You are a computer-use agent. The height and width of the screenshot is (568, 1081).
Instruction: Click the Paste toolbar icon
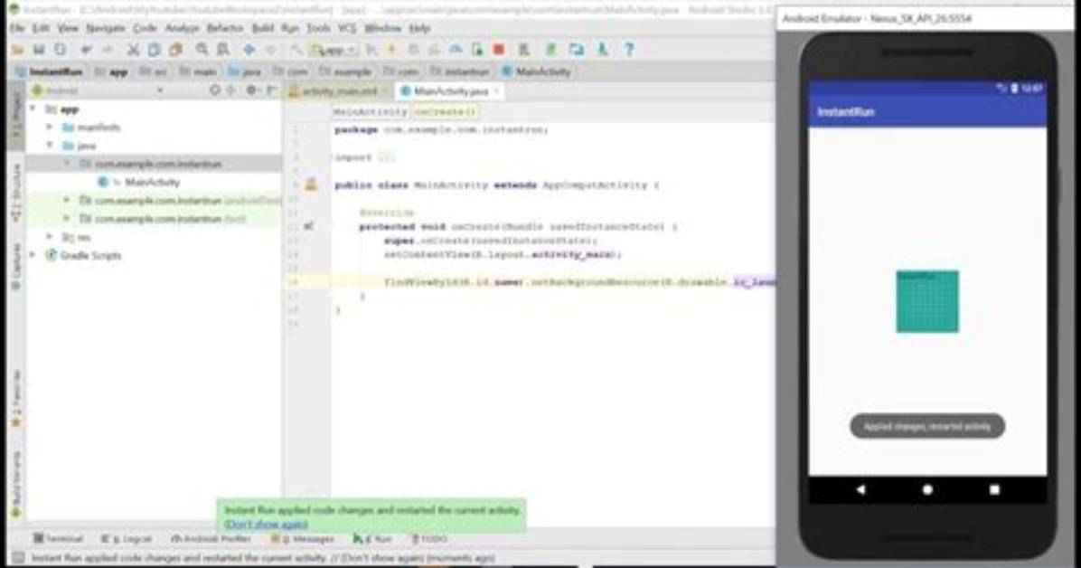[x=176, y=50]
